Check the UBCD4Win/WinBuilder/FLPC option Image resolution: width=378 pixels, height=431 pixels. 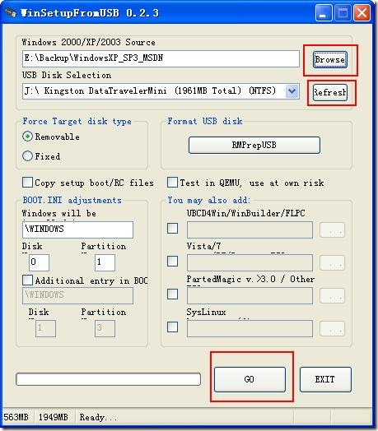tap(172, 228)
